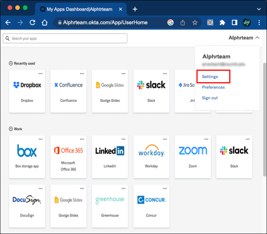Open options menu on Dropbox tile
This screenshot has width=267, height=234.
coord(41,74)
